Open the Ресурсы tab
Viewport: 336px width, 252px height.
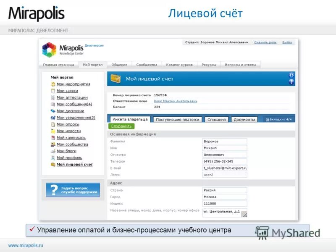coord(209,65)
